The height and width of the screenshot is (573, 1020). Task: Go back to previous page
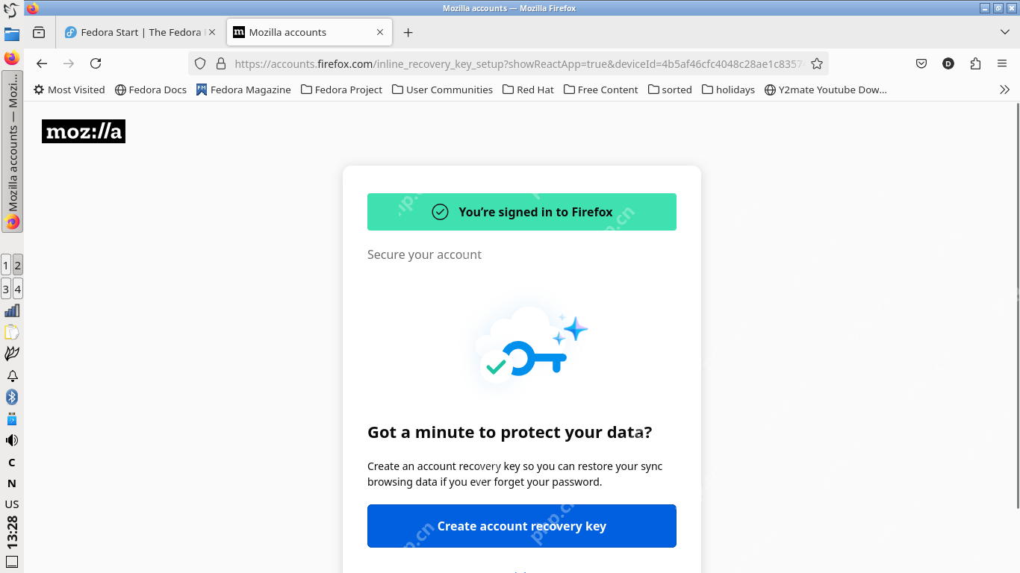42,63
